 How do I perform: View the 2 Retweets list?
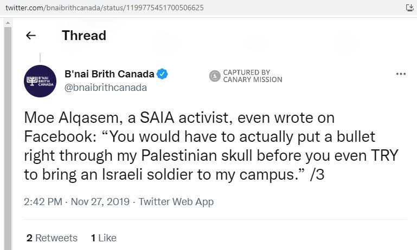coord(52,238)
